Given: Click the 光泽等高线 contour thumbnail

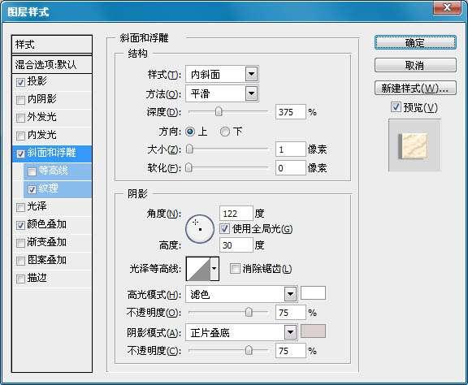Looking at the screenshot, I should coord(198,269).
